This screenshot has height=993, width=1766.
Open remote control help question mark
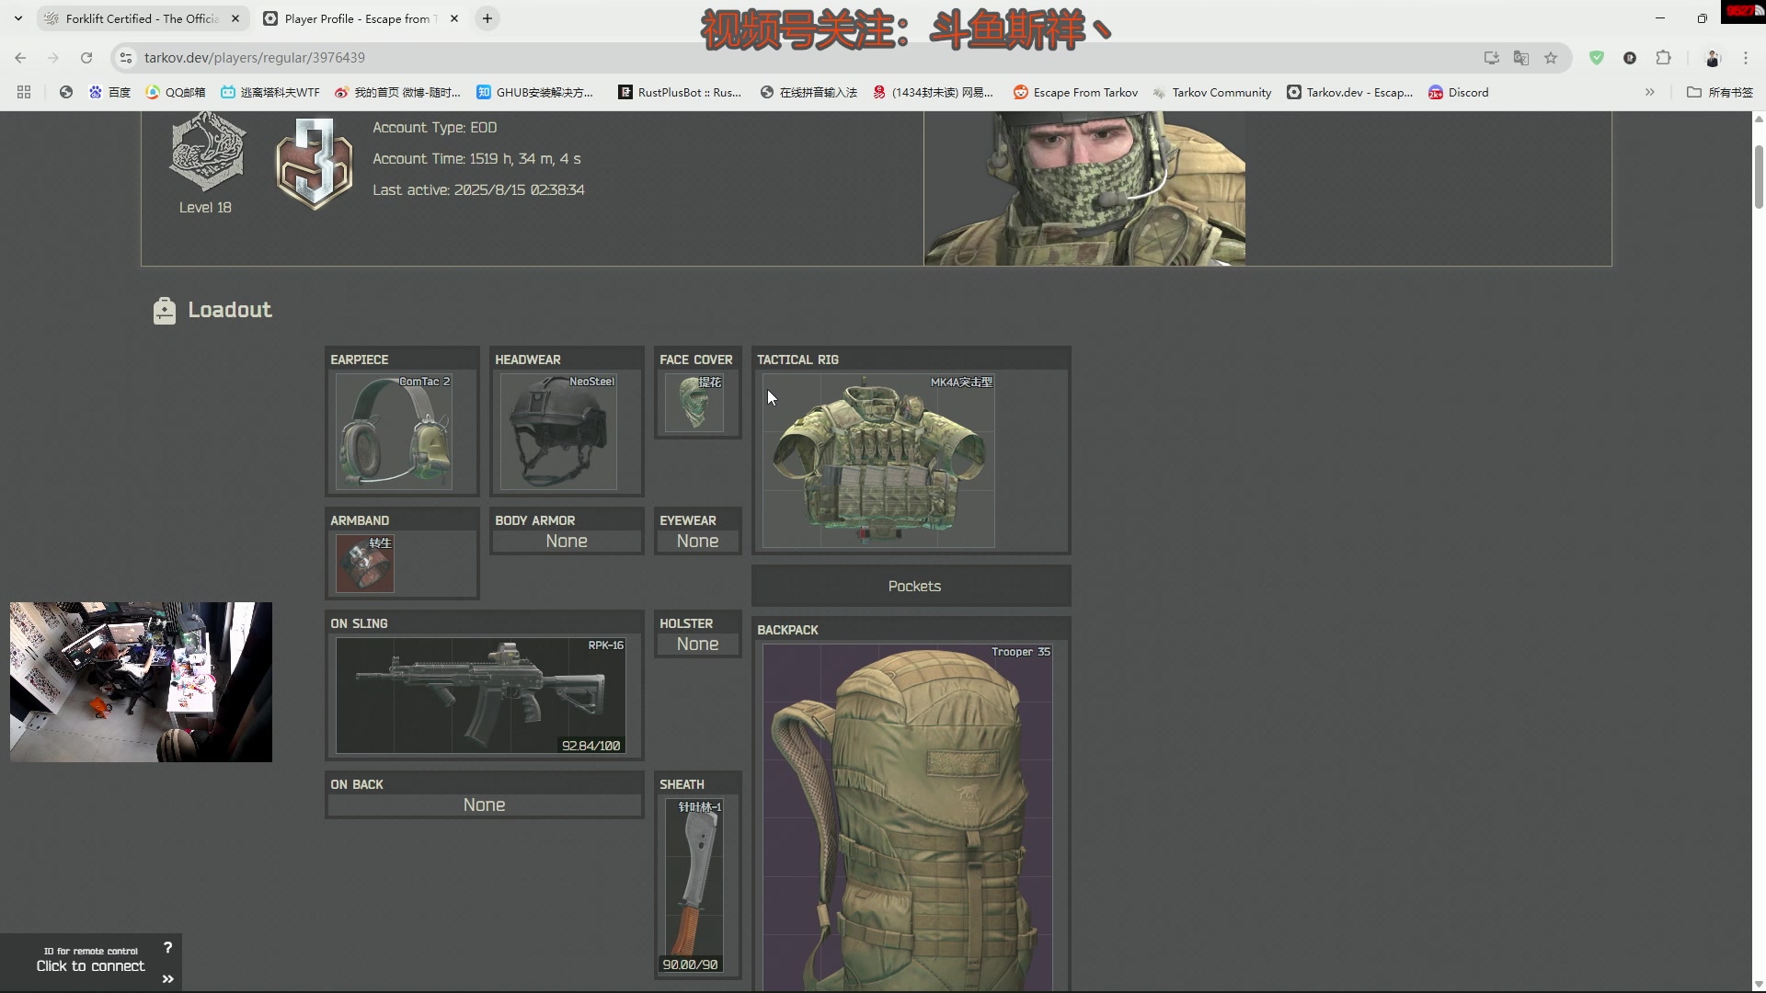pos(167,947)
